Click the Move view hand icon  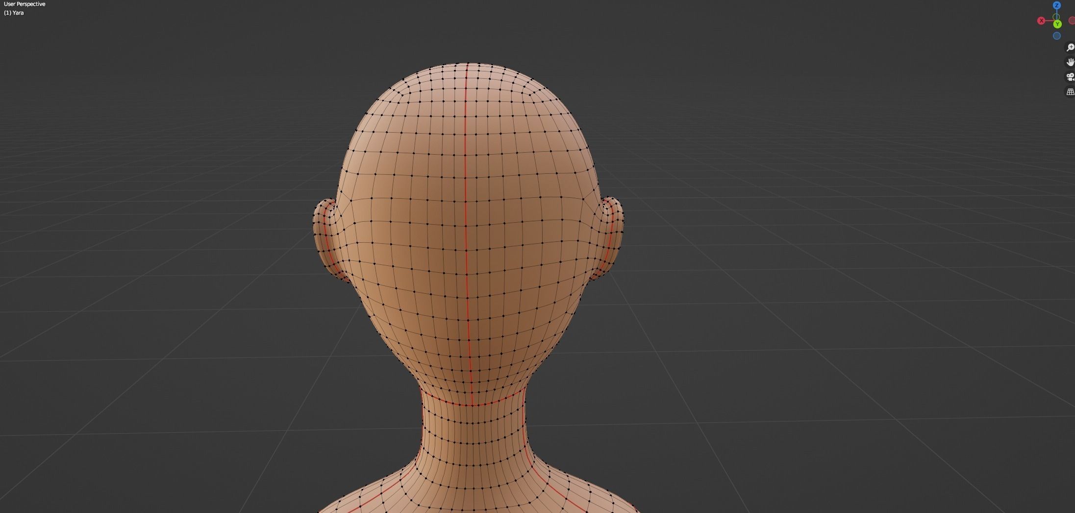1070,62
